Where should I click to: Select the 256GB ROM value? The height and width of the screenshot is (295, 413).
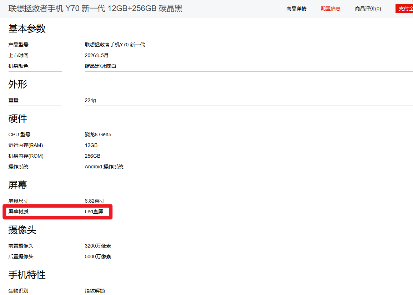coord(92,156)
